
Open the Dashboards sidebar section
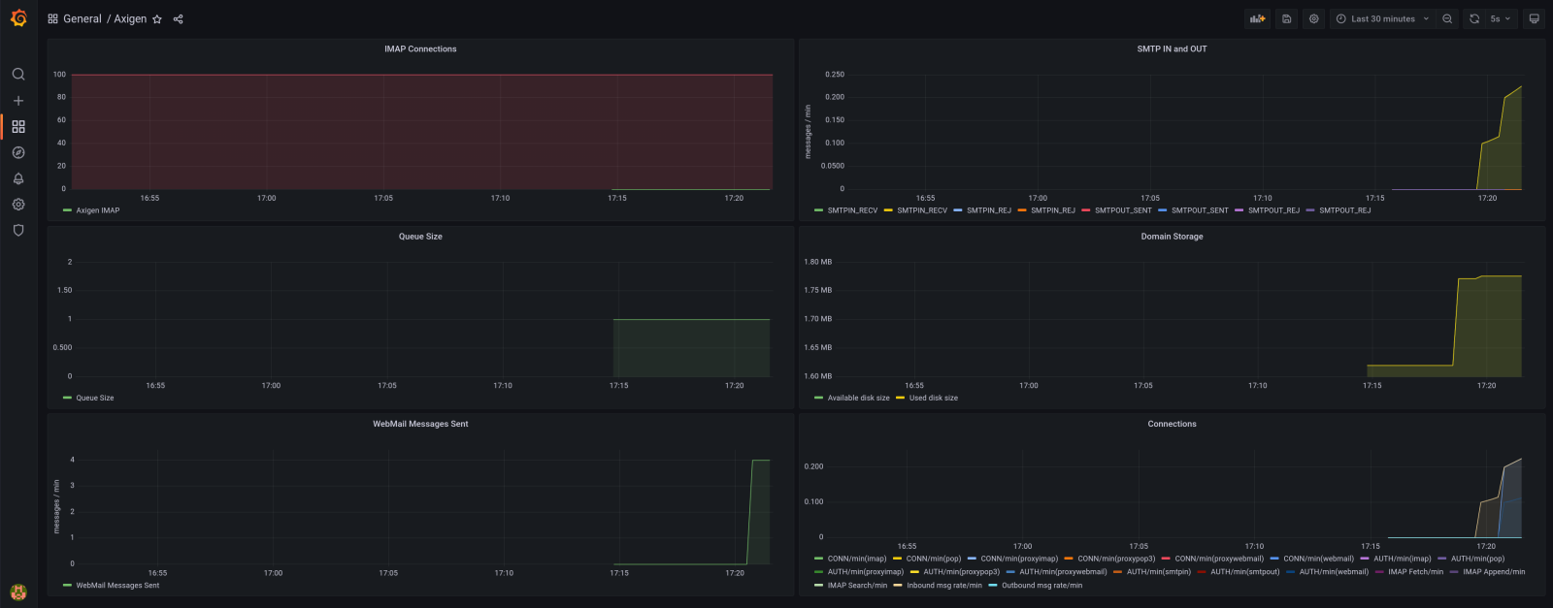pyautogui.click(x=18, y=127)
